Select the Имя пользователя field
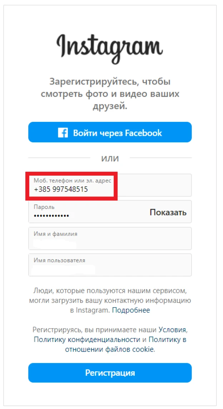The width and height of the screenshot is (223, 409). pos(110,265)
